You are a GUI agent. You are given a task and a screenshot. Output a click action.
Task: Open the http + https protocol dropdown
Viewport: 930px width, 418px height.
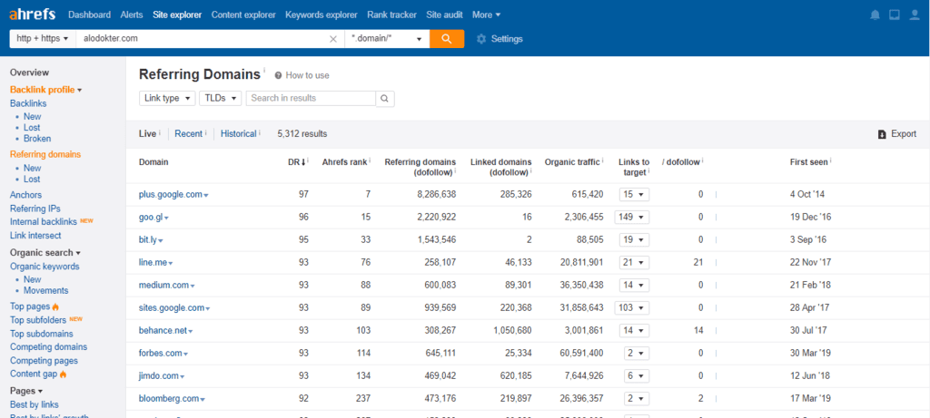click(43, 38)
